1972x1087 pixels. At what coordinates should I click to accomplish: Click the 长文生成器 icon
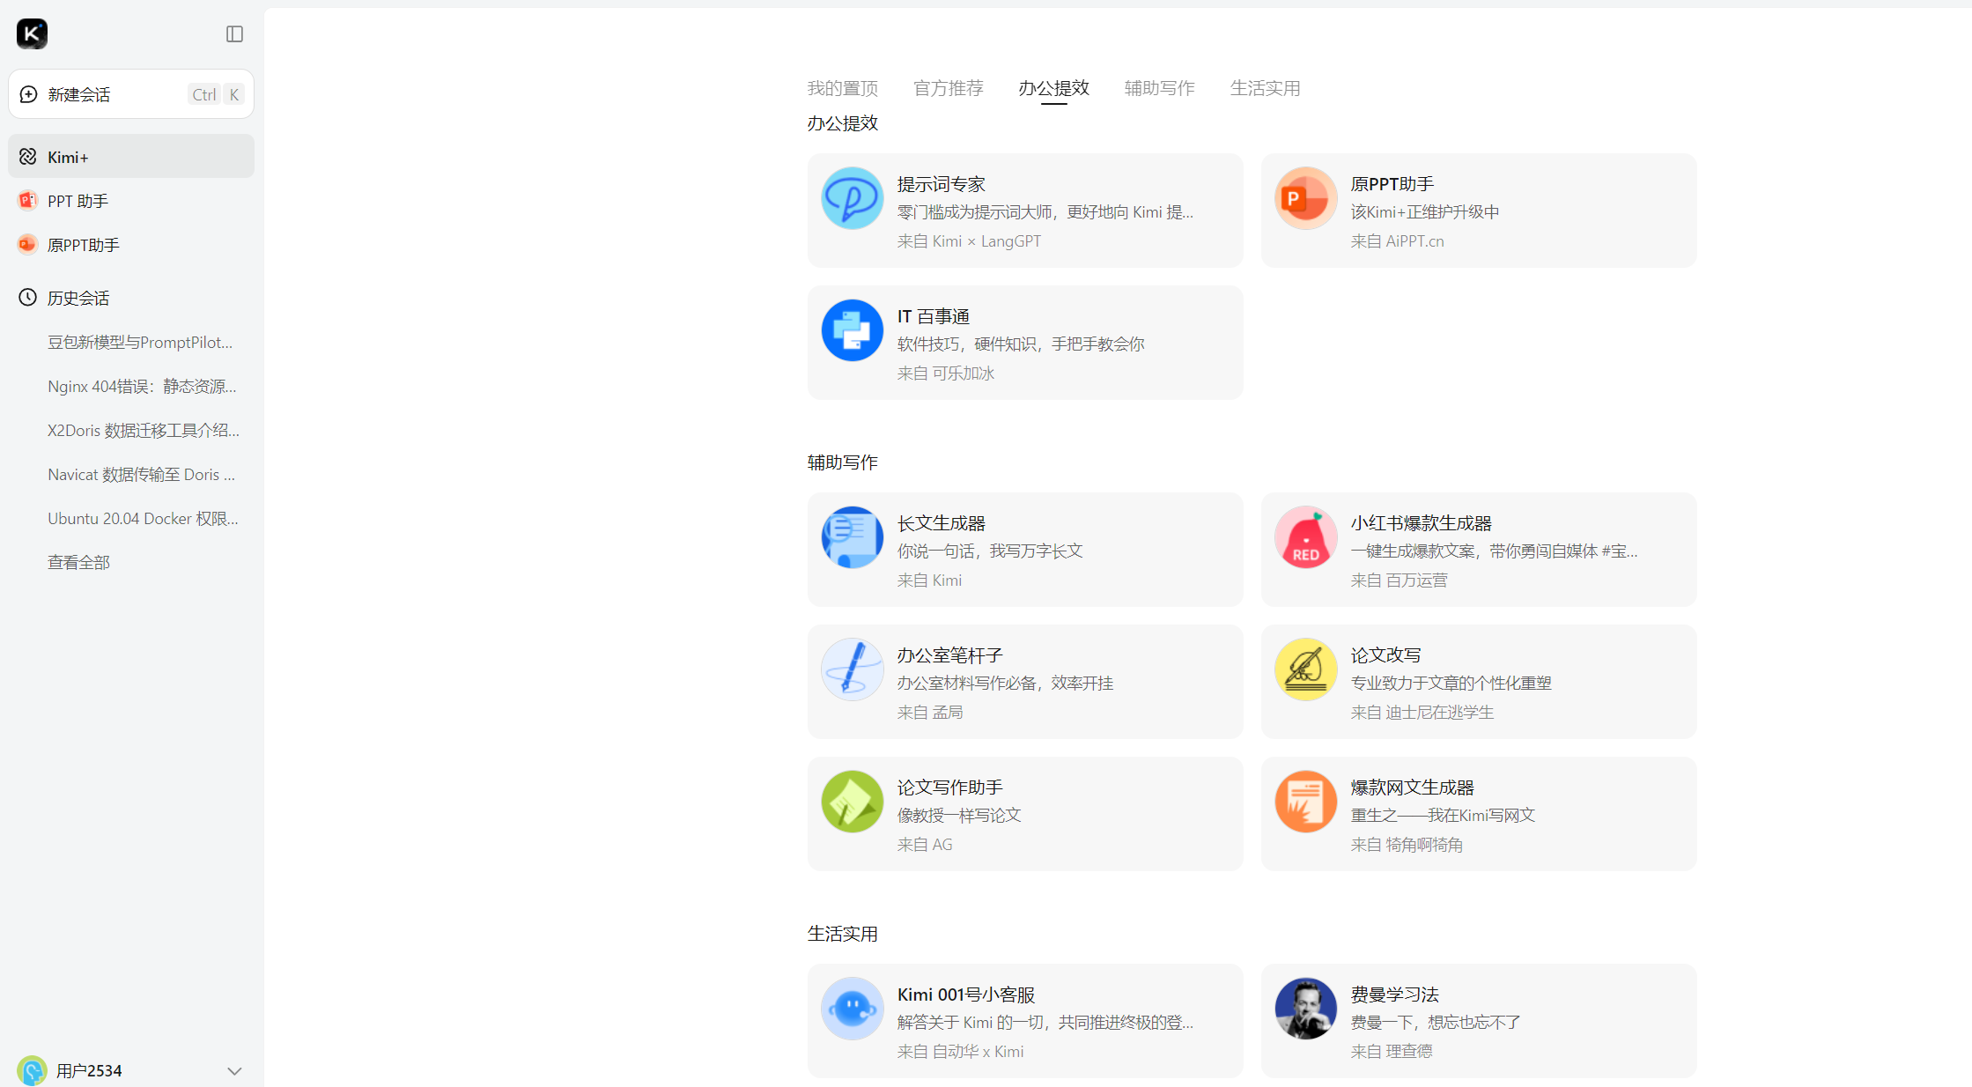tap(852, 537)
